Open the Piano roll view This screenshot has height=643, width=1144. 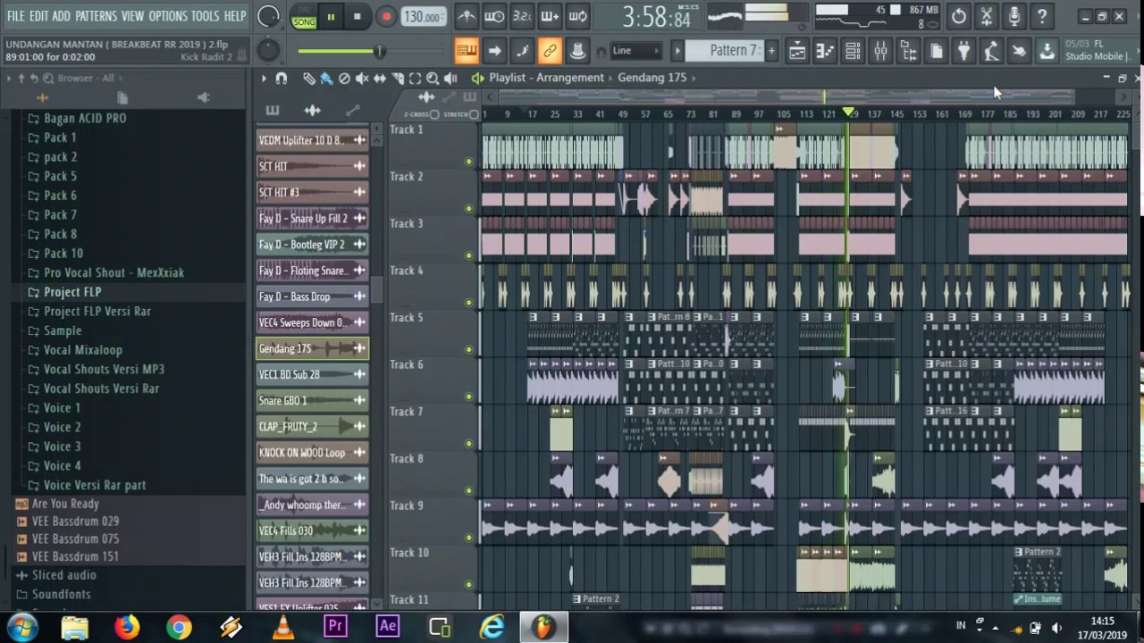(825, 52)
